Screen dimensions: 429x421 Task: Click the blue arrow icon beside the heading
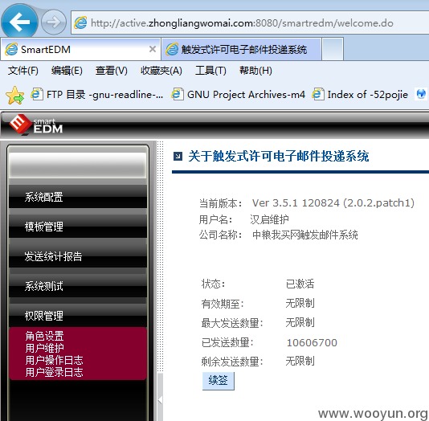[178, 157]
